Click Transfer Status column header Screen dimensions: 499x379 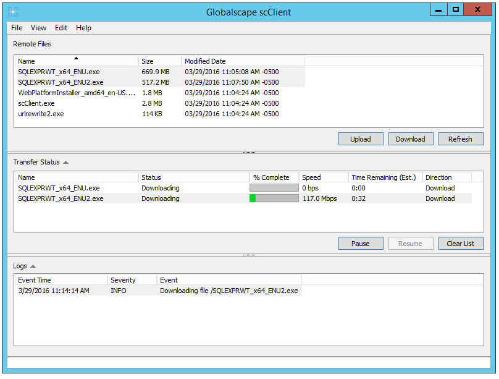tap(194, 177)
